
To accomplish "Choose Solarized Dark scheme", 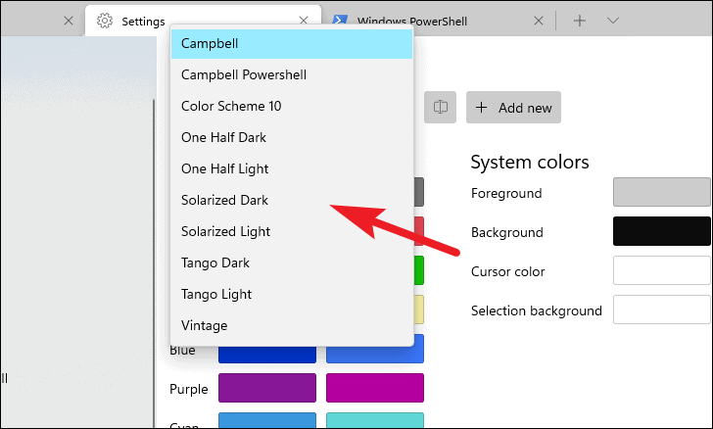I will click(292, 201).
